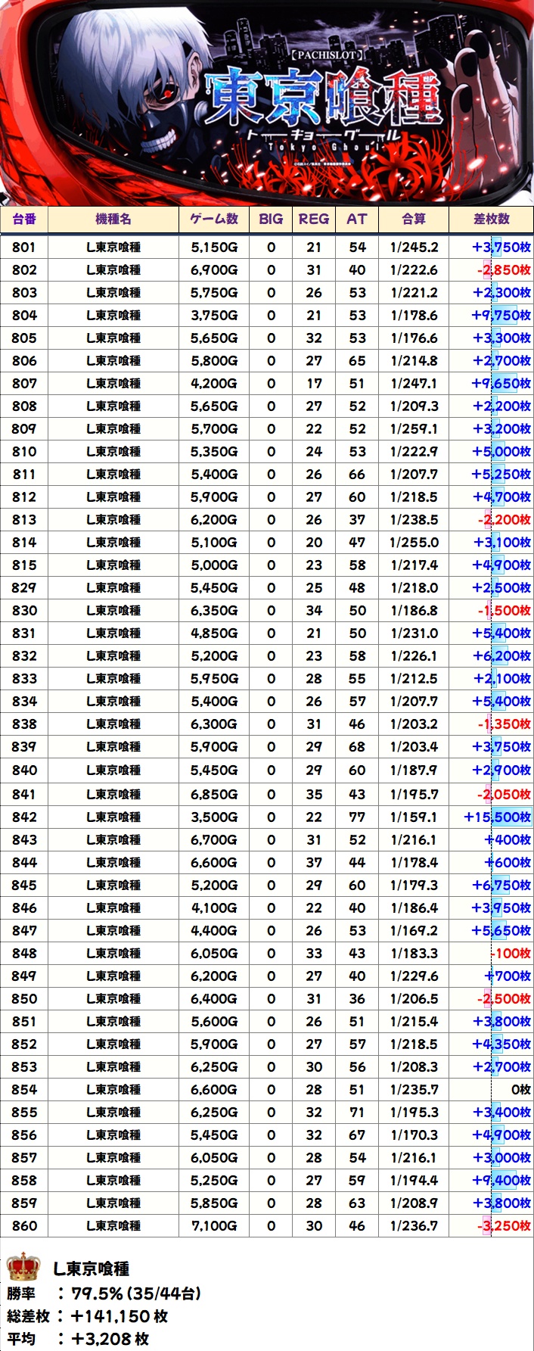
Task: Select the 1/209.3 rate in row 808
Action: click(x=414, y=406)
